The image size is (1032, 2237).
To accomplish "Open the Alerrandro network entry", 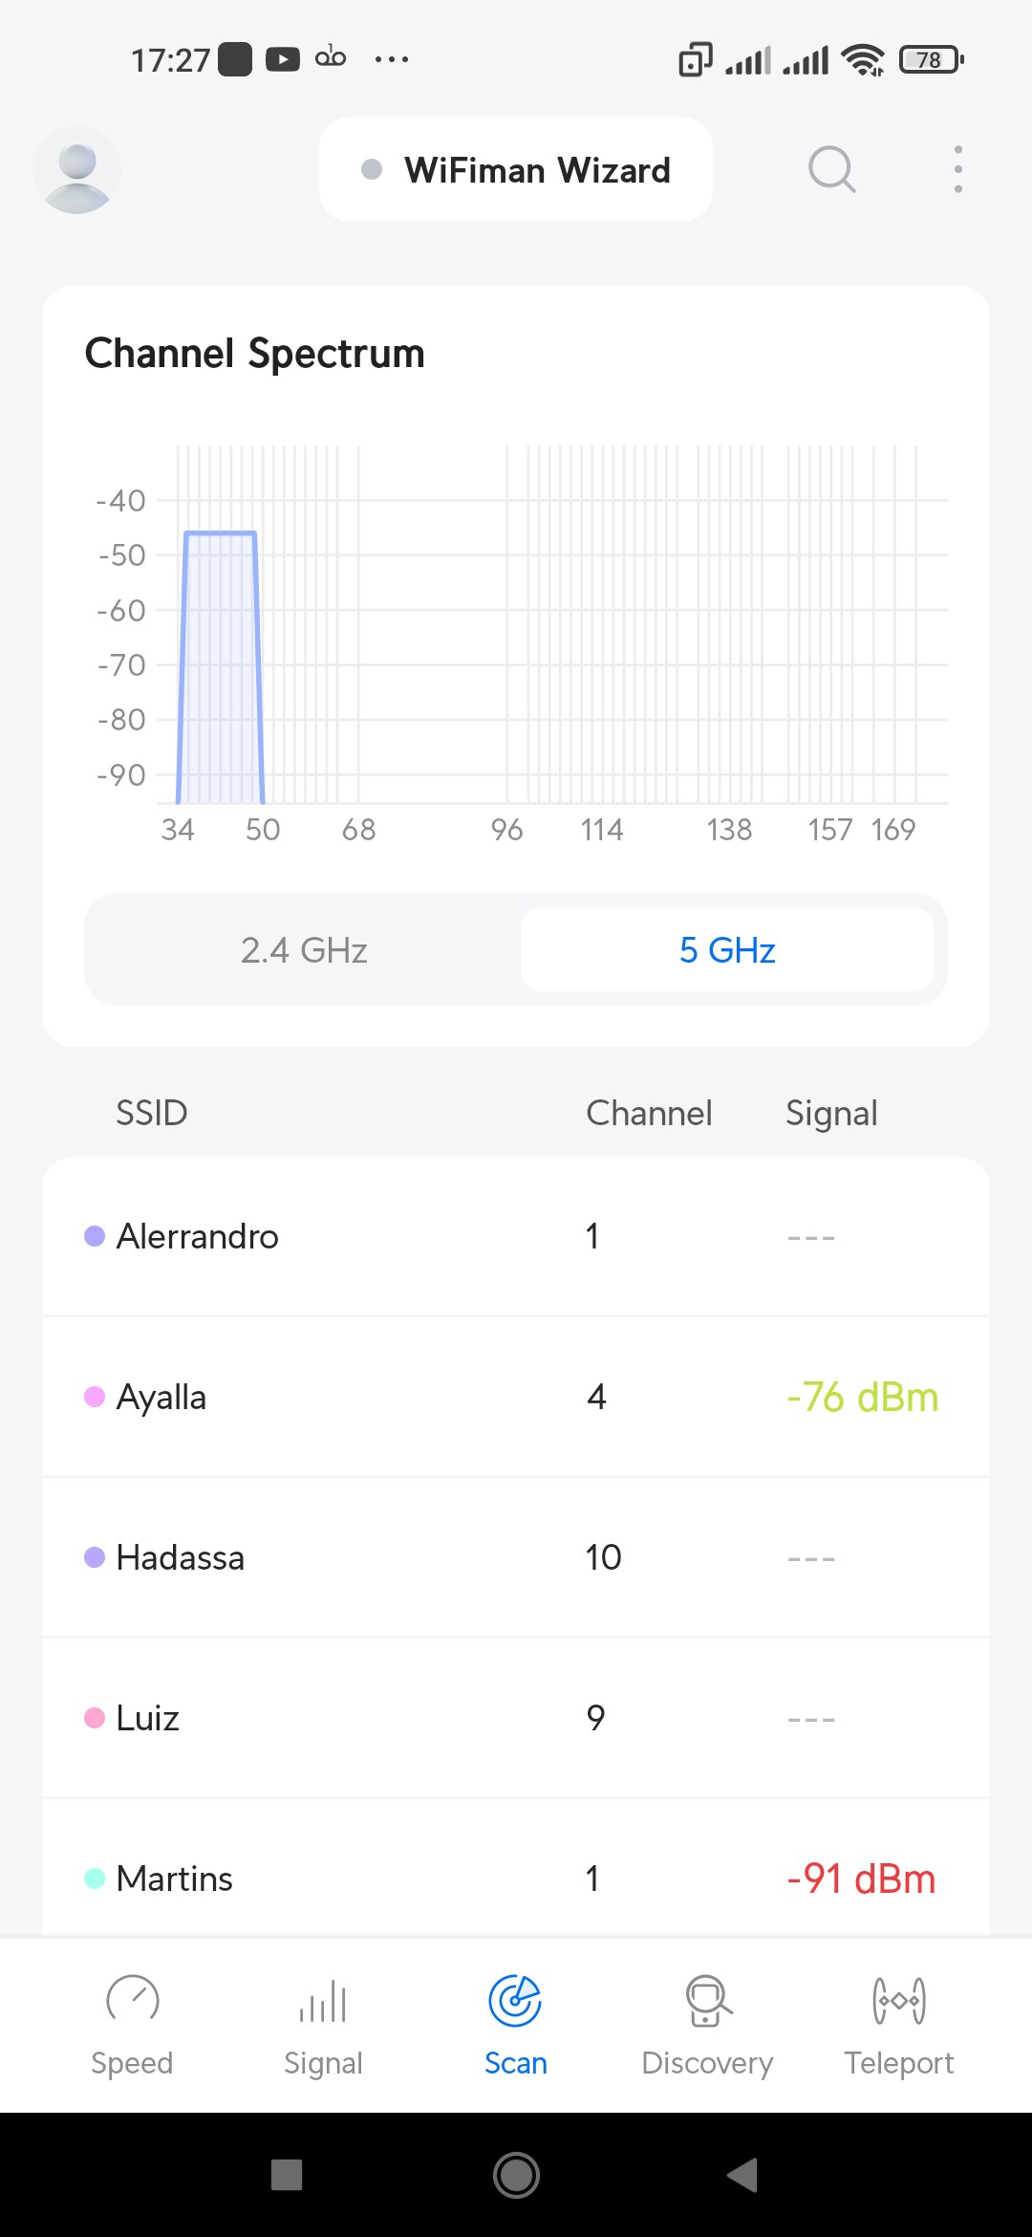I will coord(516,1236).
